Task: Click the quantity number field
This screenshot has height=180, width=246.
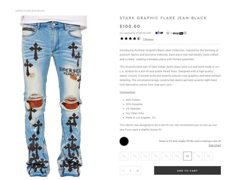Action: (x=130, y=171)
